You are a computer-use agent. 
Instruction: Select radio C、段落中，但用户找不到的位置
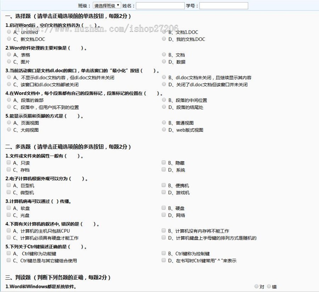[x=9, y=107]
